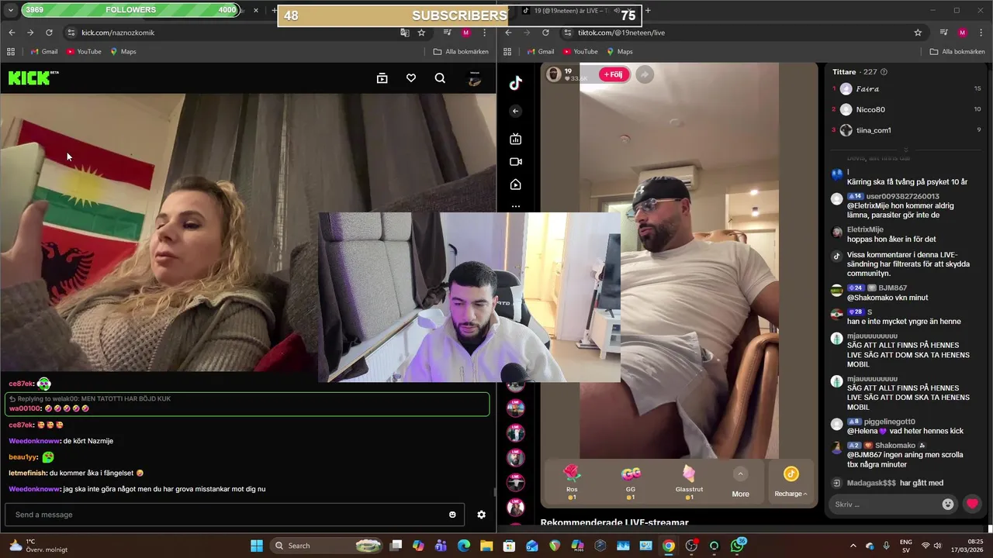Reload the Kick browser page
993x558 pixels.
click(49, 33)
